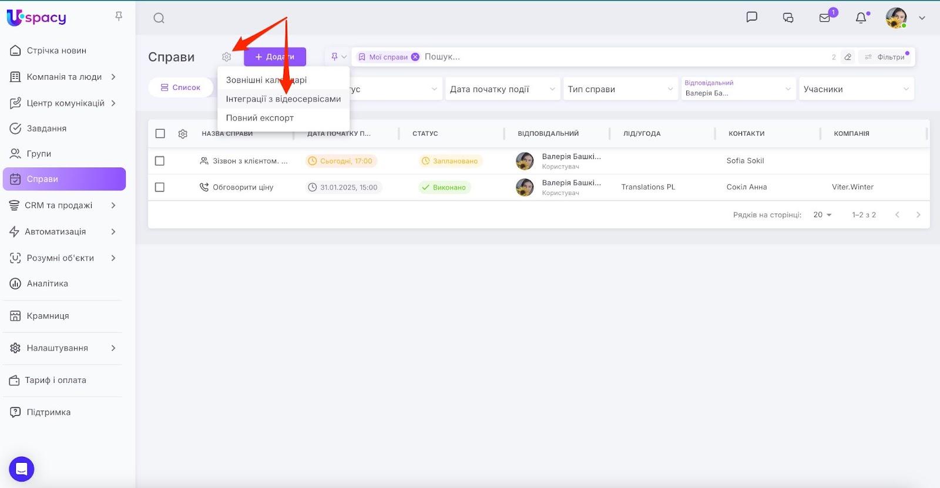Image resolution: width=940 pixels, height=488 pixels.
Task: Expand Компанія та люди sidebar section
Action: click(x=64, y=77)
